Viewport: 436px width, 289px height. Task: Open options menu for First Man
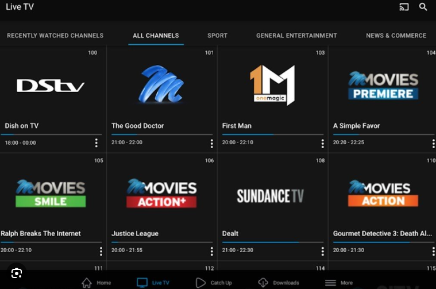pos(323,144)
